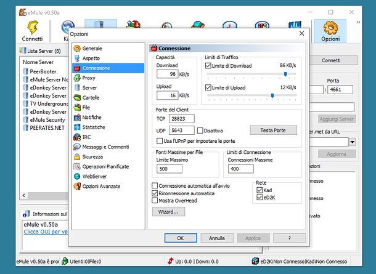Click the eD2K network globe status icon

(255, 261)
